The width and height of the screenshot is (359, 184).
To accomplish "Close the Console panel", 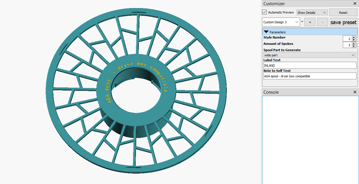I will tap(355, 92).
